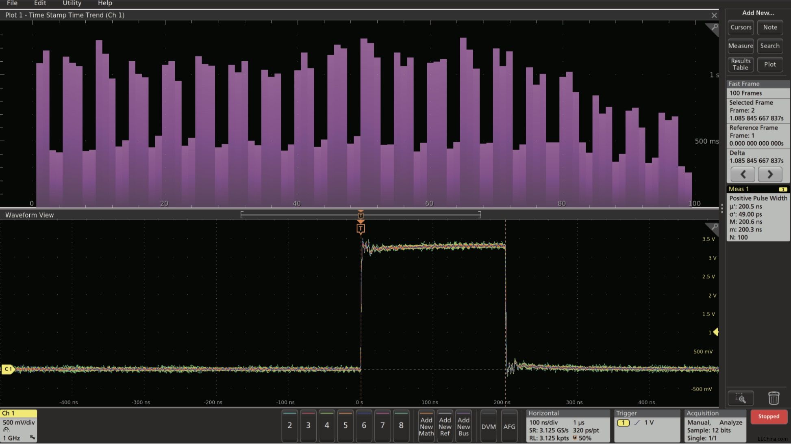The height and width of the screenshot is (444, 791).
Task: Click Add New Math
Action: [x=426, y=426]
